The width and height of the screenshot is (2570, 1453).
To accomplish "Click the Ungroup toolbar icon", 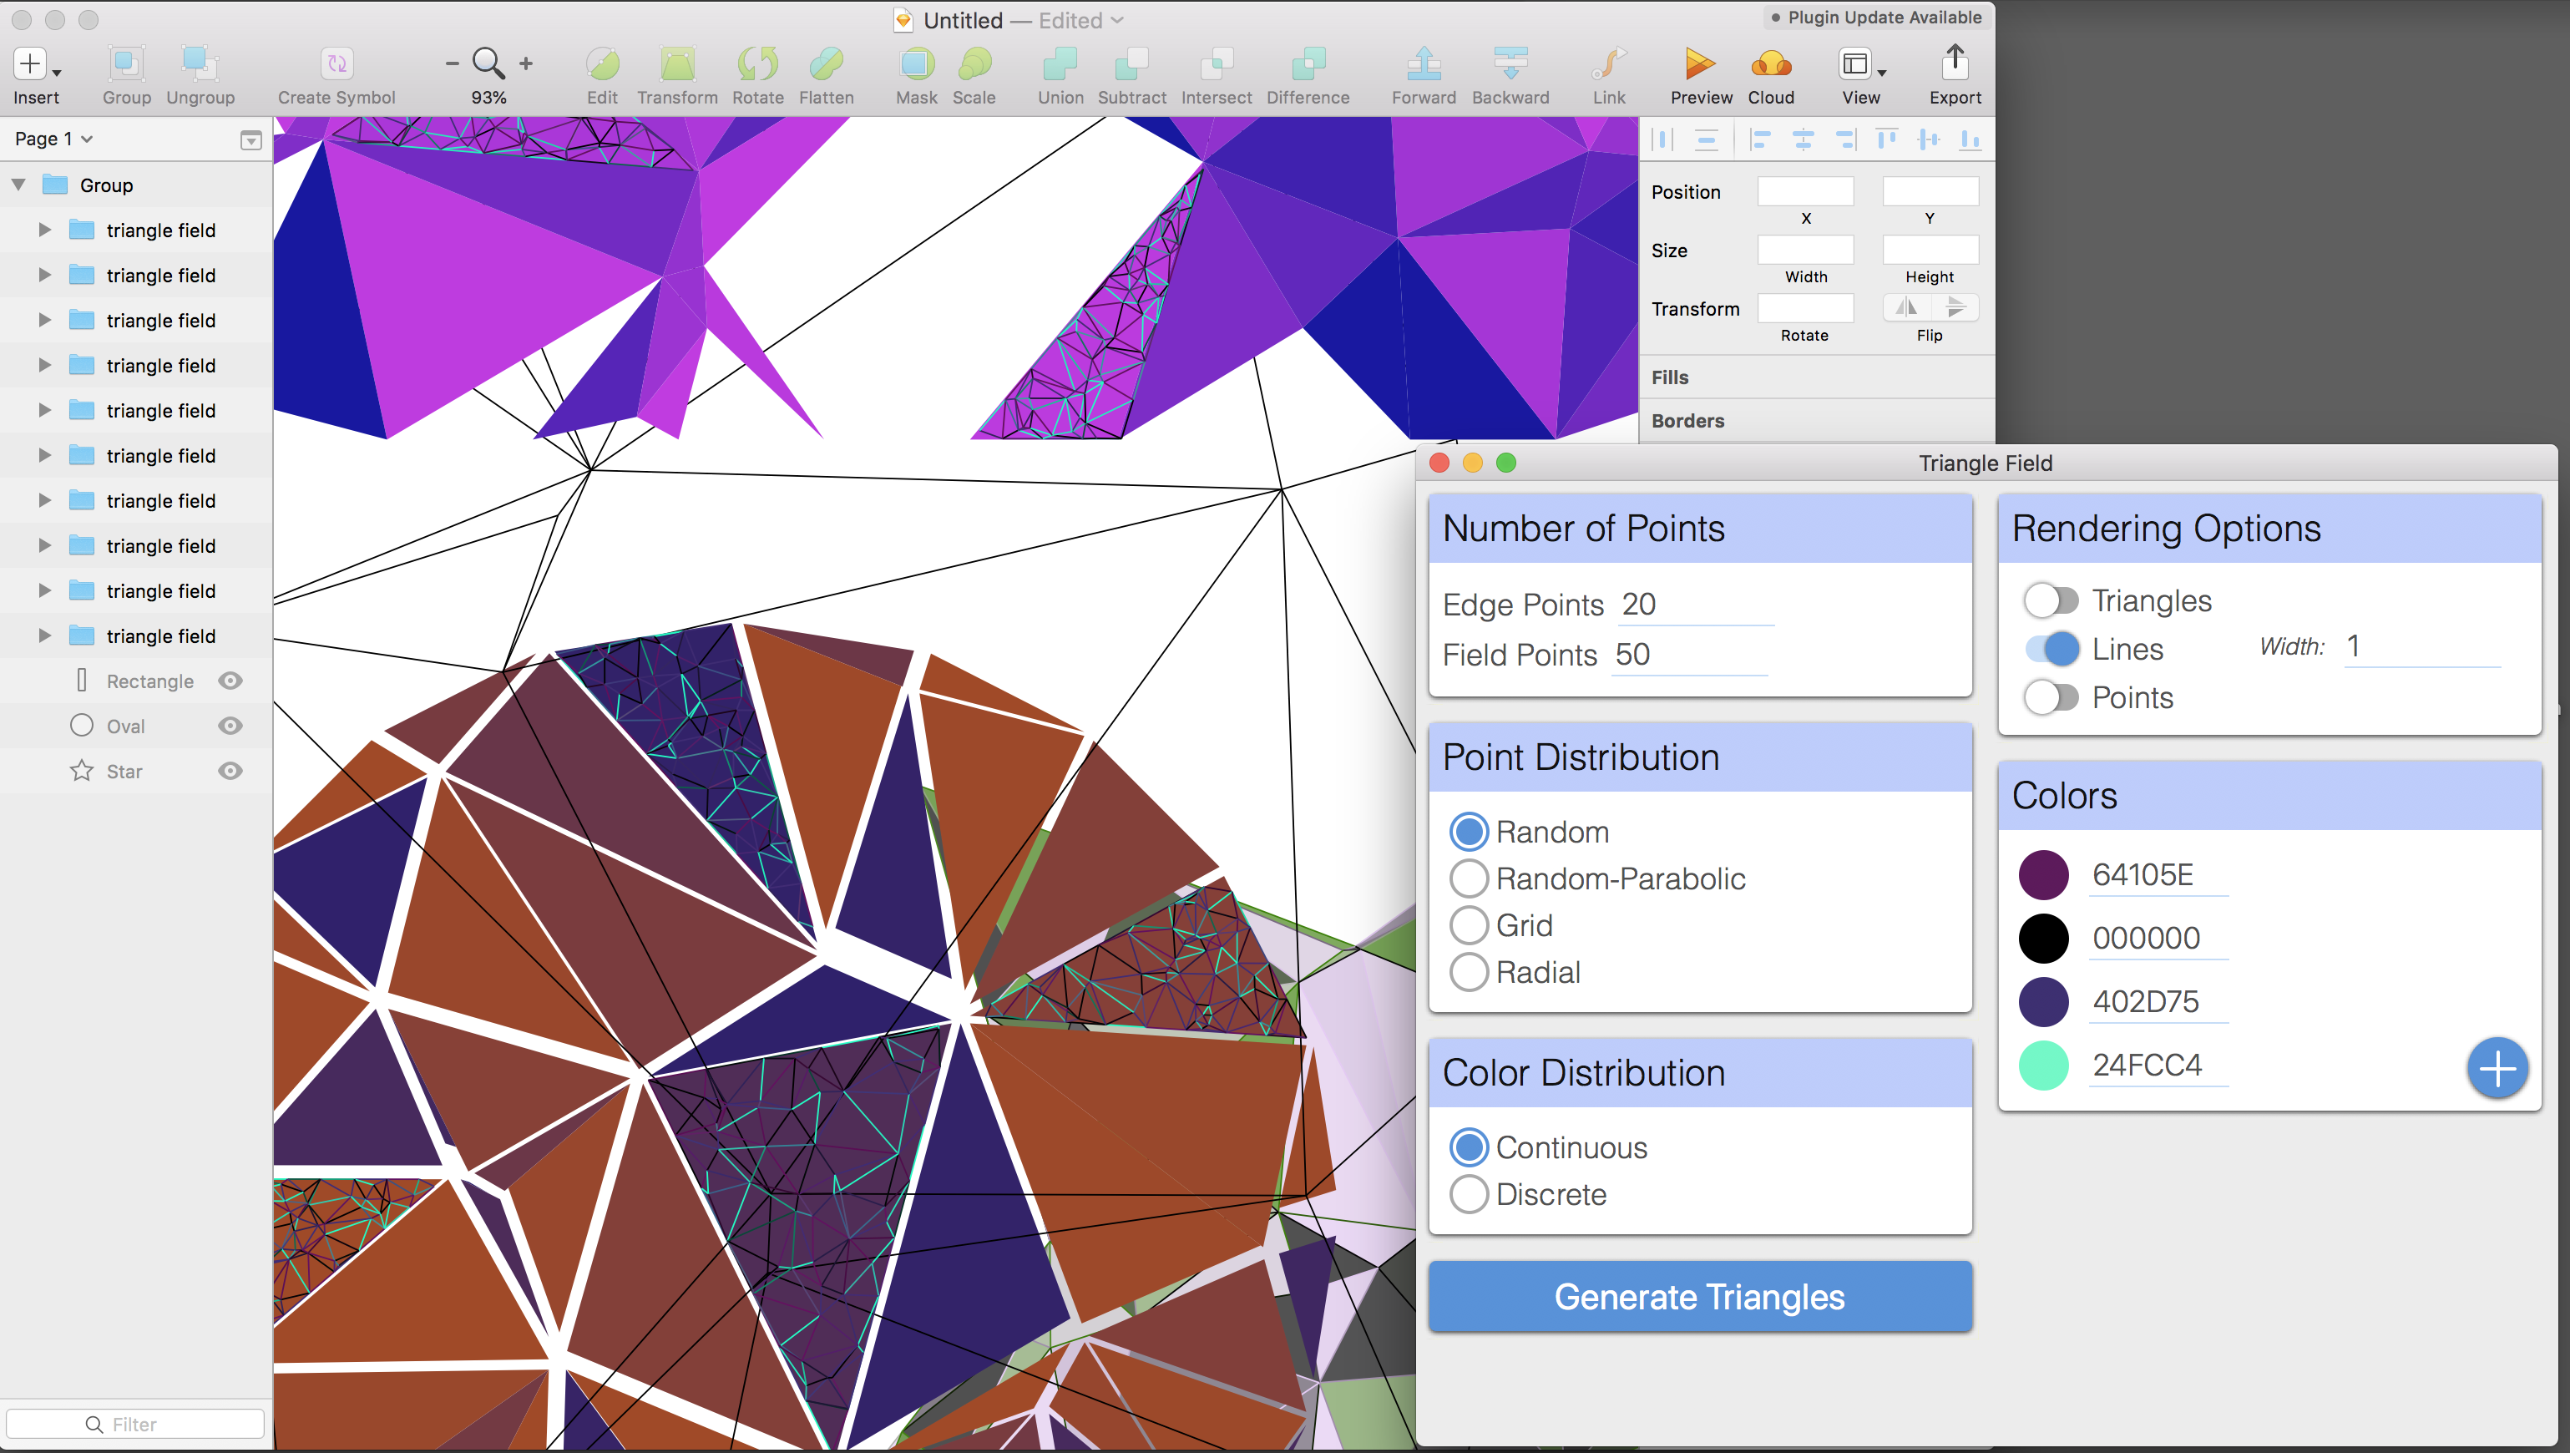I will click(200, 63).
